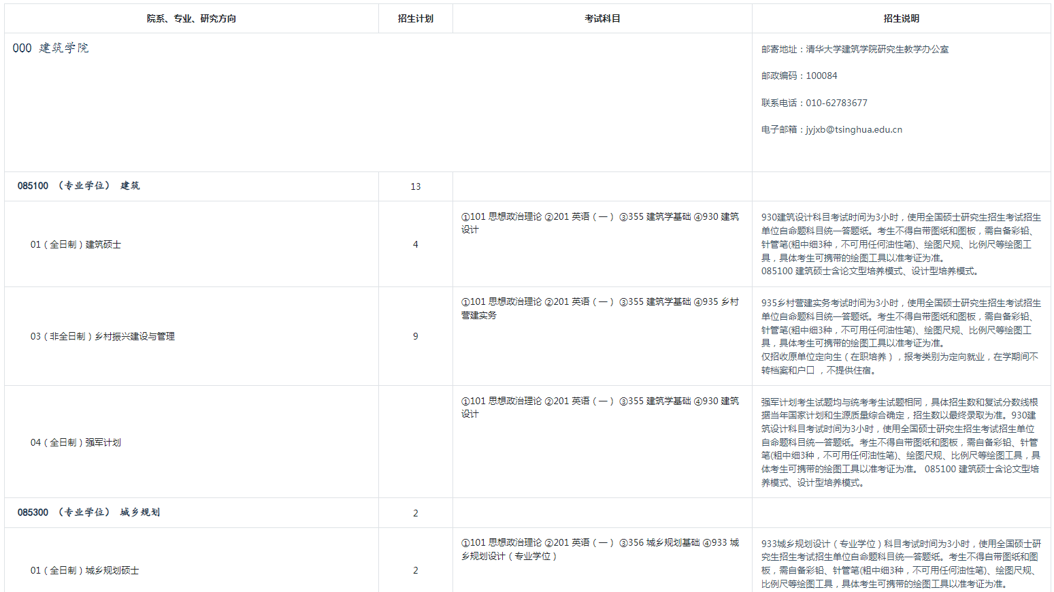Click the enrollment number 9 cell

pyautogui.click(x=415, y=336)
